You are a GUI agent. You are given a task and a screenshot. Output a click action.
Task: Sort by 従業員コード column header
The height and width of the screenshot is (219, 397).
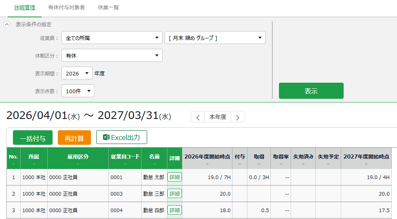125,158
